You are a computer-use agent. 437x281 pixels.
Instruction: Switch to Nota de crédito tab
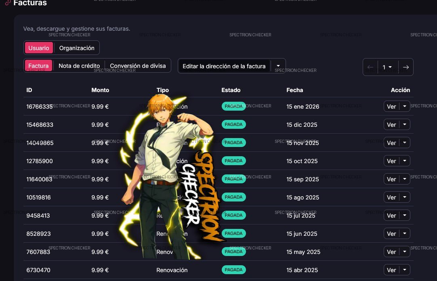79,66
